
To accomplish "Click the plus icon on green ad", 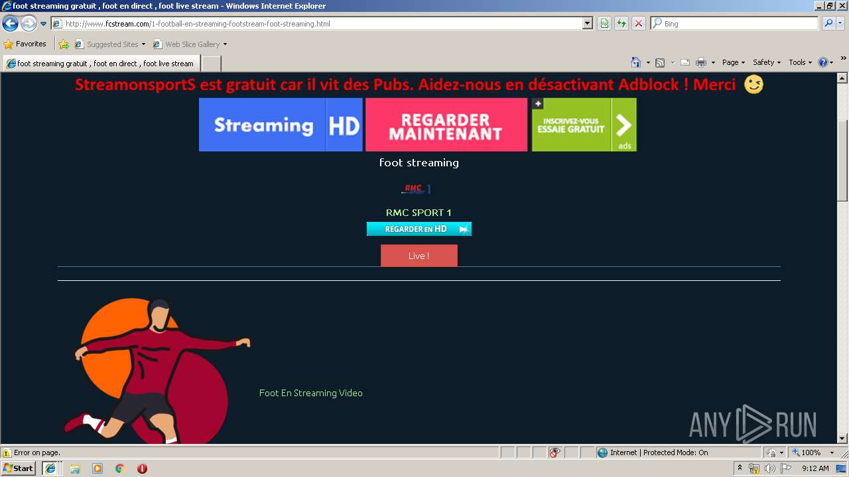I will 538,103.
